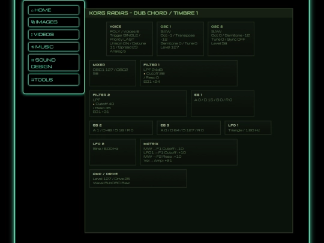Open the HOME navigation button

tap(53, 10)
